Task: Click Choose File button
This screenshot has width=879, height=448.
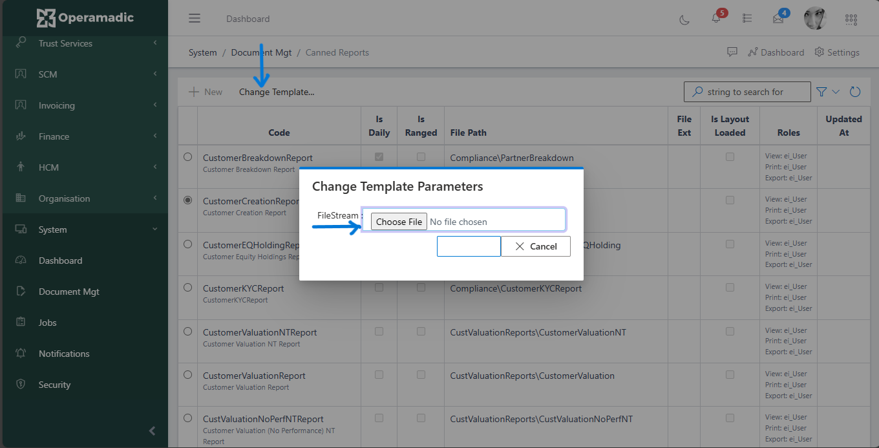Action: [399, 222]
